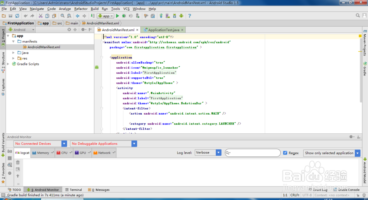
Task: Click the Search Everywhere magnifier icon
Action: [358, 15]
